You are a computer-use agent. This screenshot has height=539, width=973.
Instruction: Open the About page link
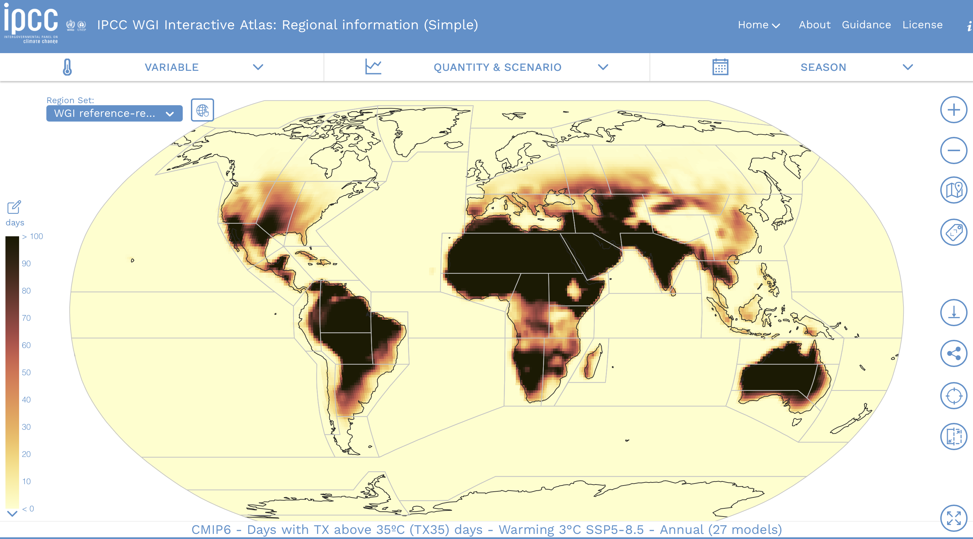pos(814,25)
